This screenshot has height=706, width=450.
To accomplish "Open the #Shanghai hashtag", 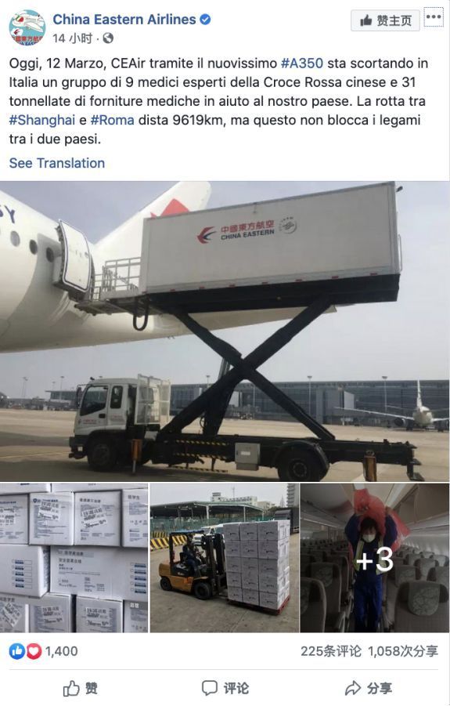I will 42,120.
